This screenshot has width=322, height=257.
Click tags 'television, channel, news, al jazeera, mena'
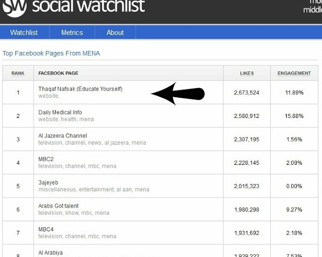92,143
